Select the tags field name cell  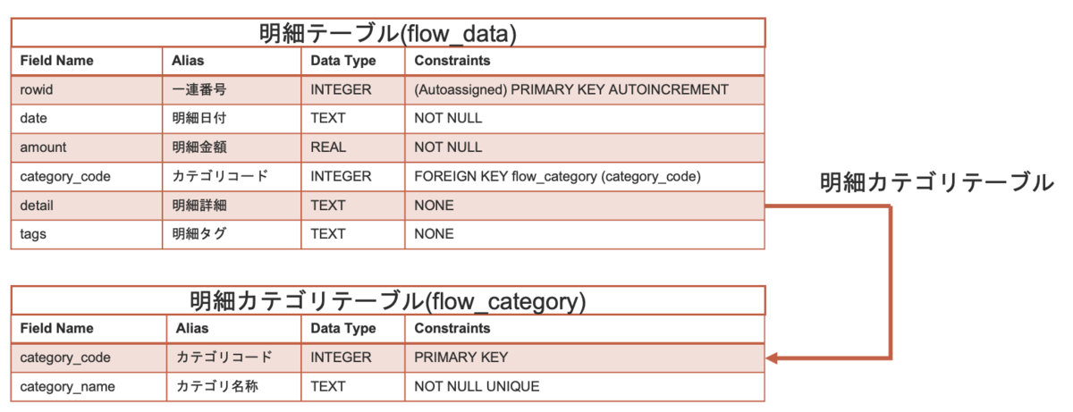click(x=89, y=234)
